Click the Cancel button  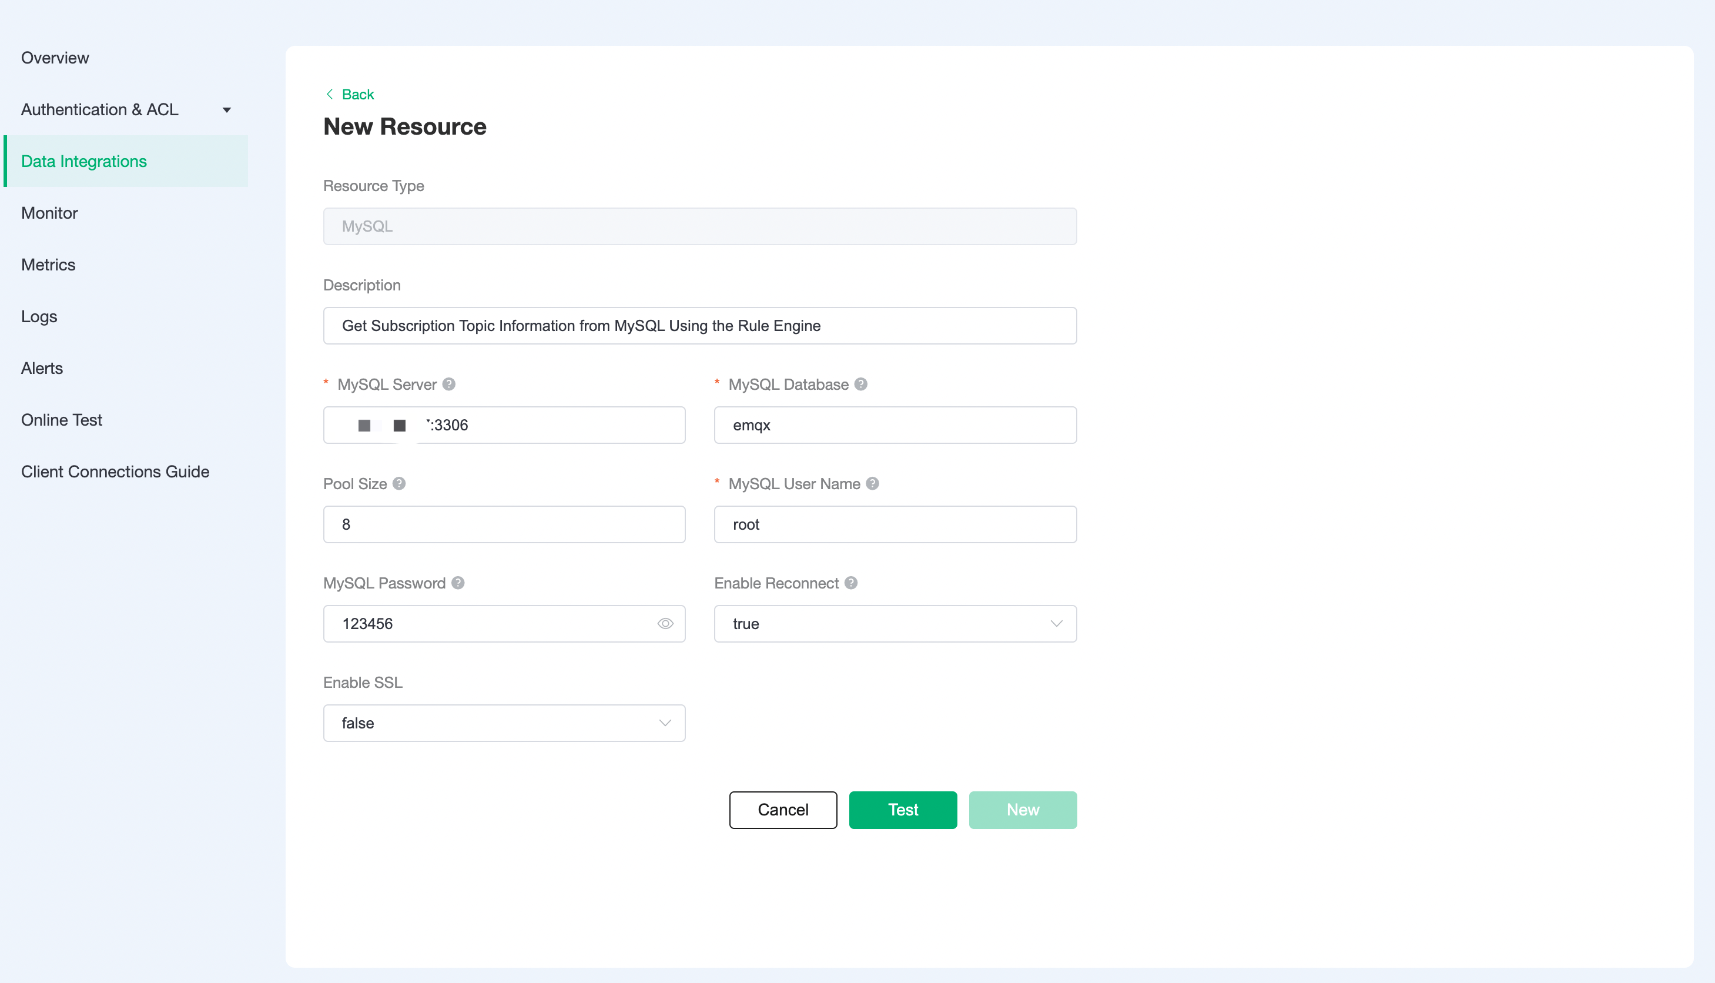[783, 810]
